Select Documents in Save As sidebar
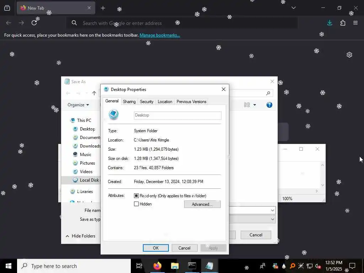 (87, 138)
